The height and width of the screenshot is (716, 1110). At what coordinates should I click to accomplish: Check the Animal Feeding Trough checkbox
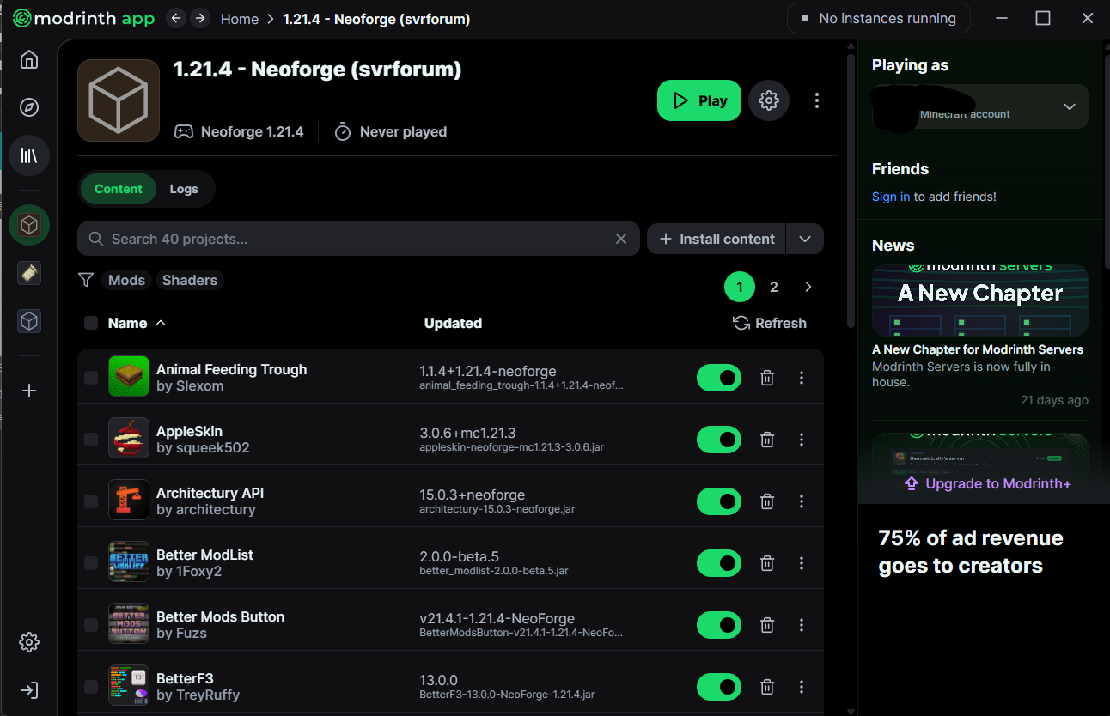point(91,378)
